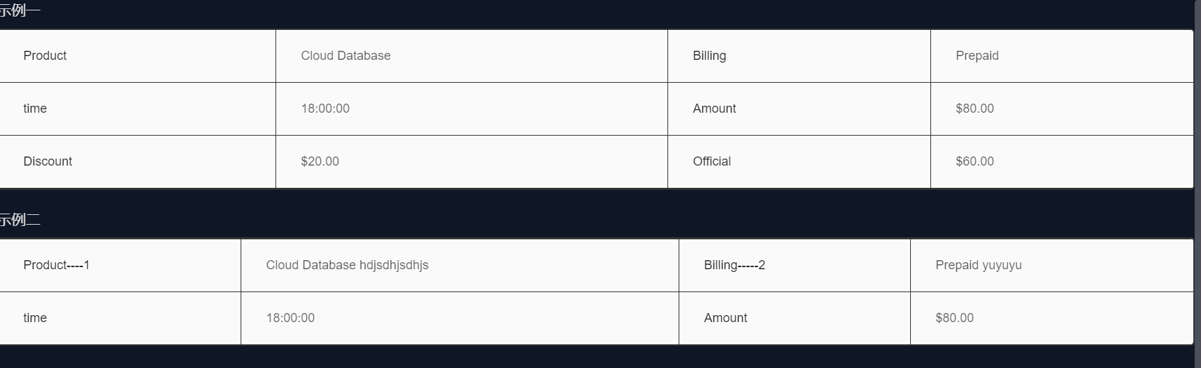Screen dimensions: 1201x368
Task: Click the Product----1 label cell
Action: click(x=56, y=265)
